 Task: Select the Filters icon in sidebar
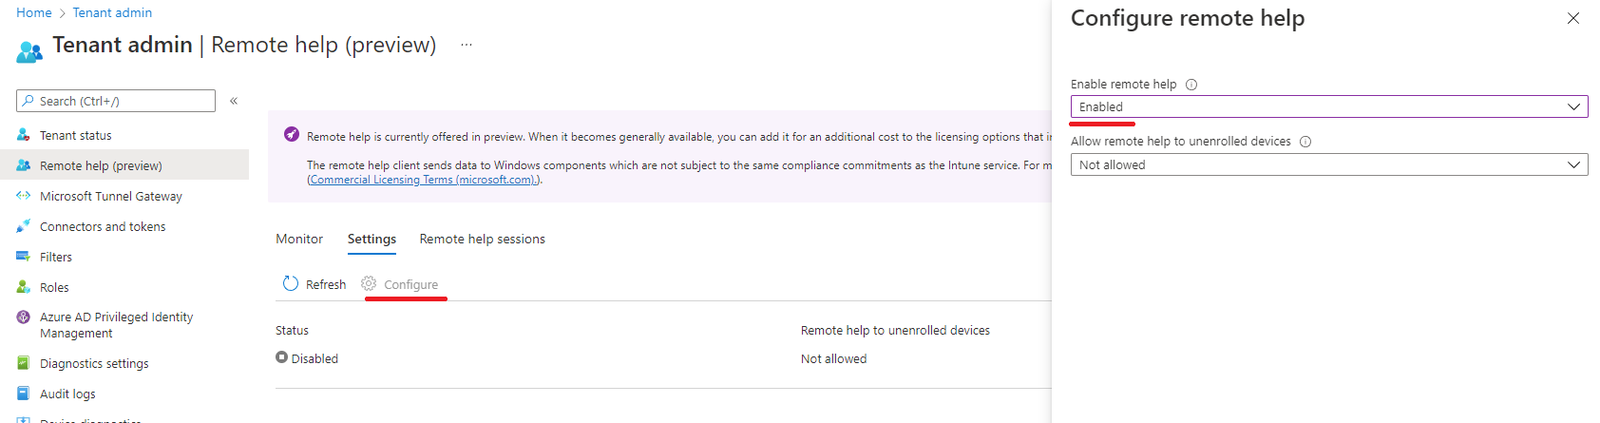tap(24, 257)
